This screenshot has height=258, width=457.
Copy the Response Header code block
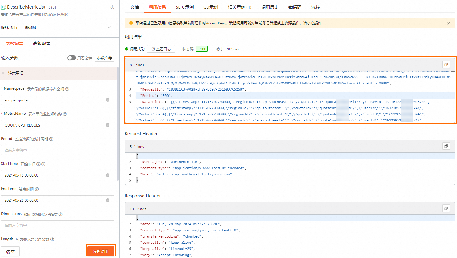446,208
